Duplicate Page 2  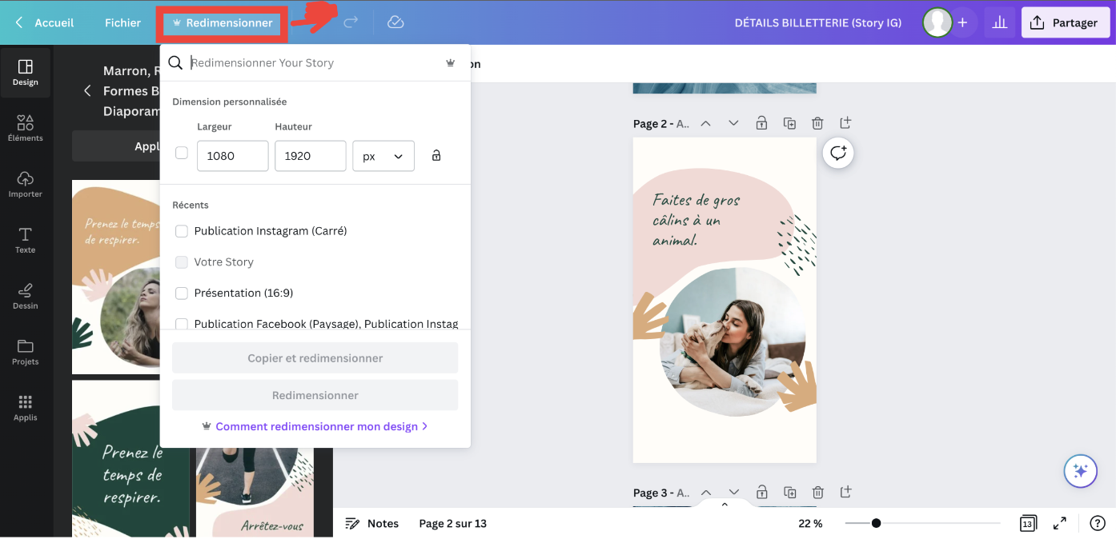point(789,122)
